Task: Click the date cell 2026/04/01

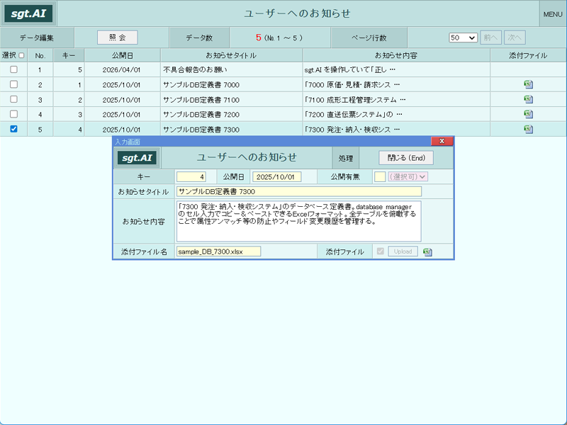Action: (122, 69)
